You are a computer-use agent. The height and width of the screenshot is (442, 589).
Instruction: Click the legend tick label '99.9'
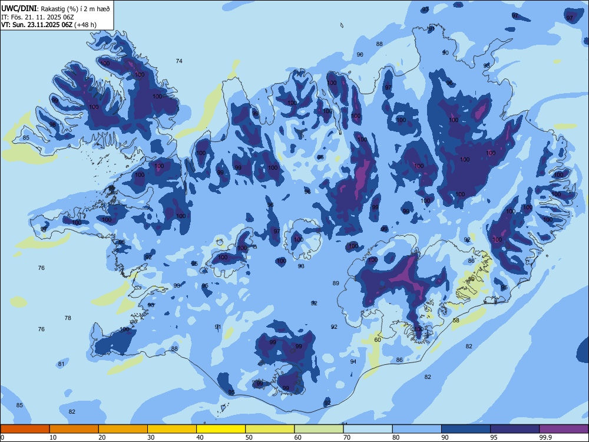(545, 437)
